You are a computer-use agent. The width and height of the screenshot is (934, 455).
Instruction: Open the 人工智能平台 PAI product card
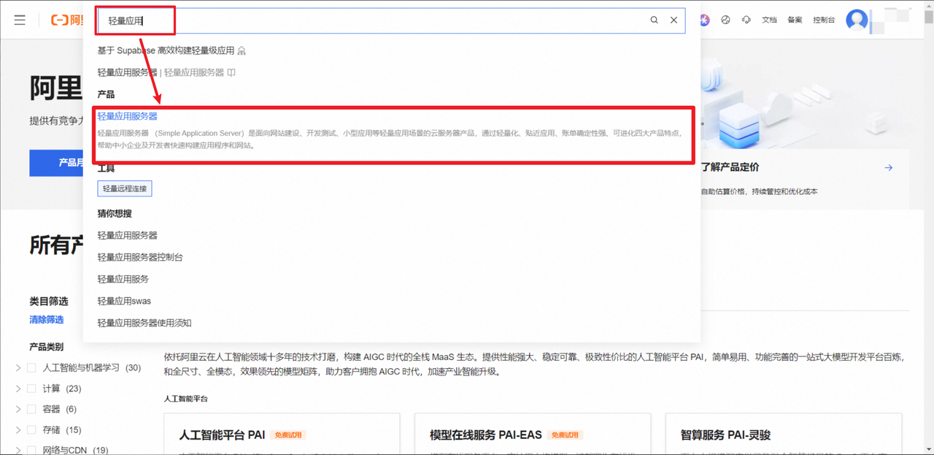coord(282,434)
